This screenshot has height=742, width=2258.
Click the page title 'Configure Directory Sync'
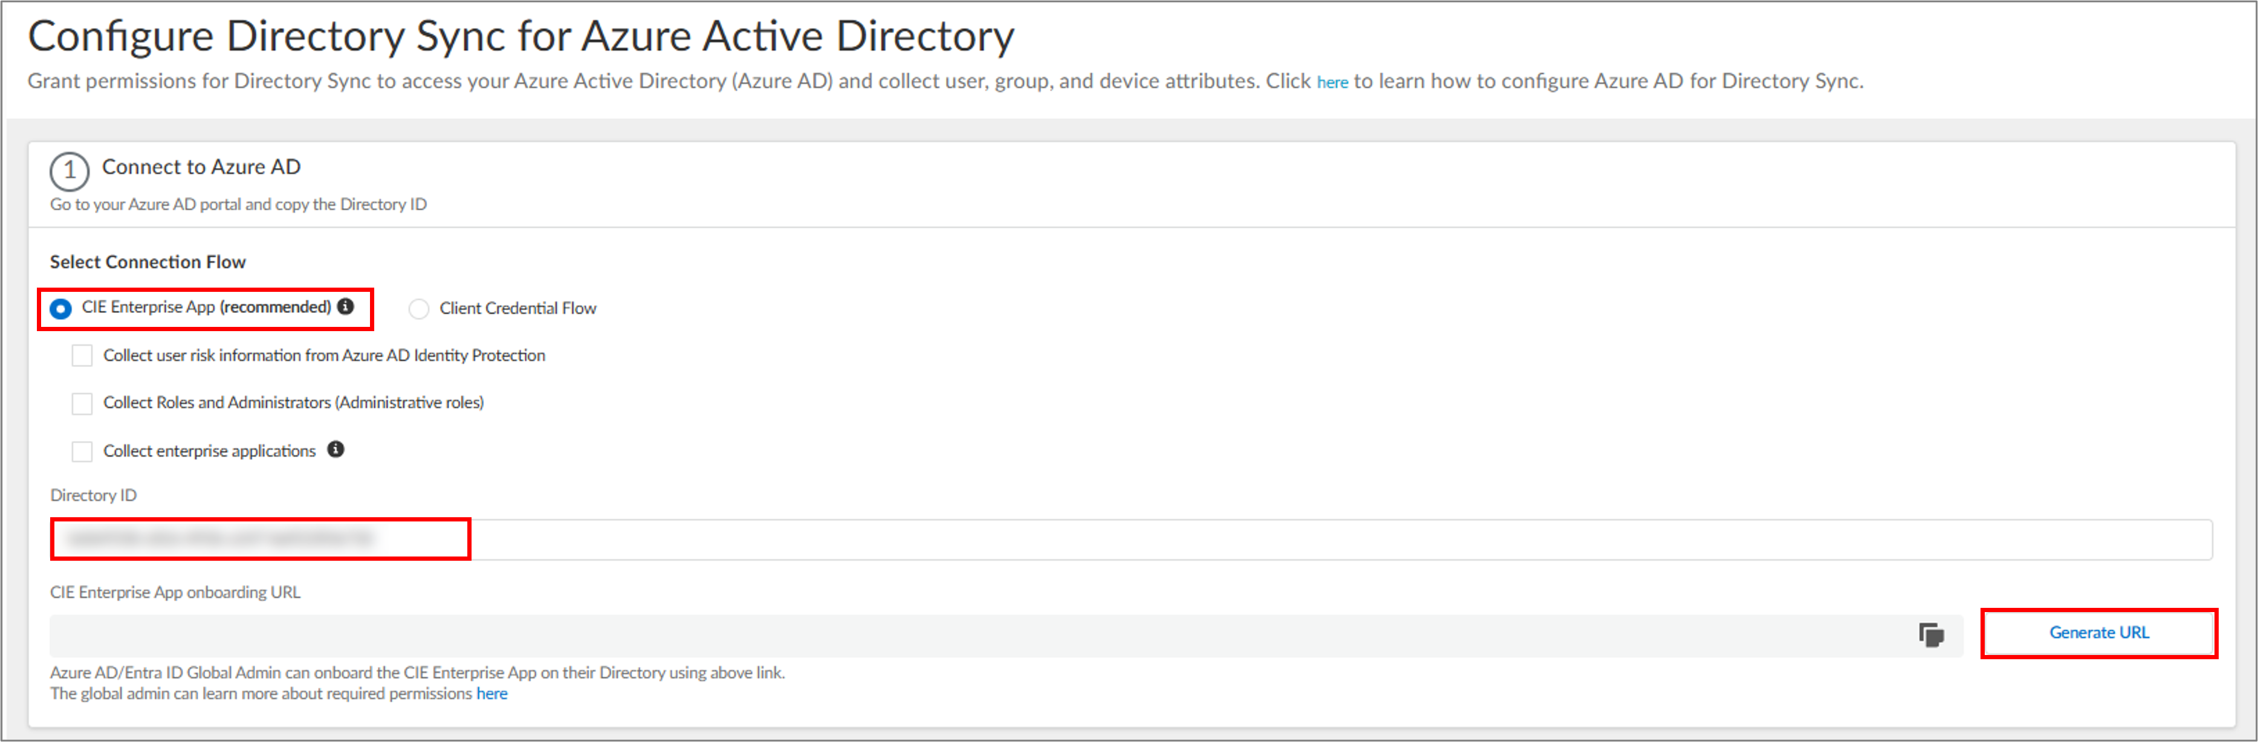pyautogui.click(x=521, y=37)
